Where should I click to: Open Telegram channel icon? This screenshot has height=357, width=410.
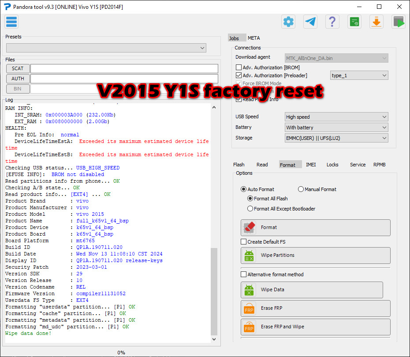pyautogui.click(x=310, y=22)
